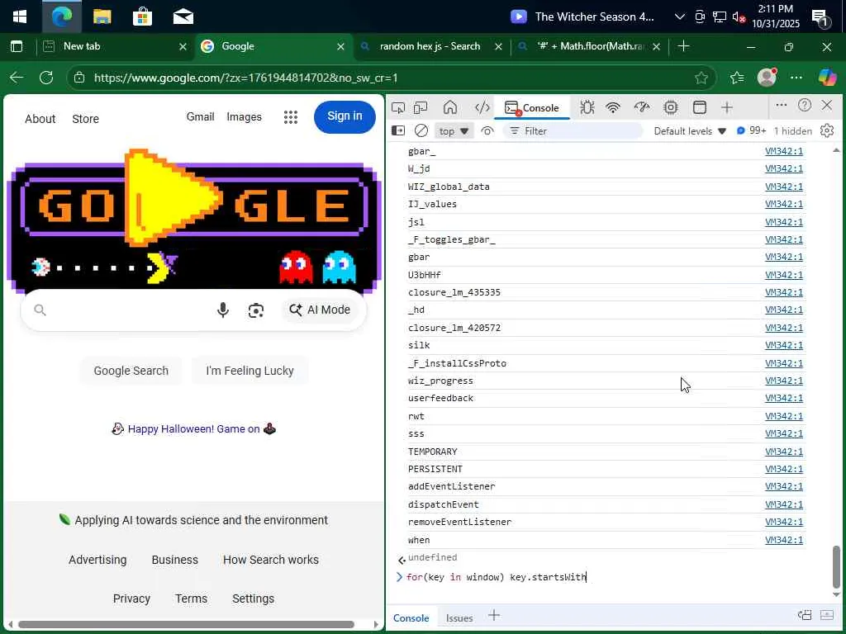
Task: Select the Issues drawer tab
Action: [459, 617]
